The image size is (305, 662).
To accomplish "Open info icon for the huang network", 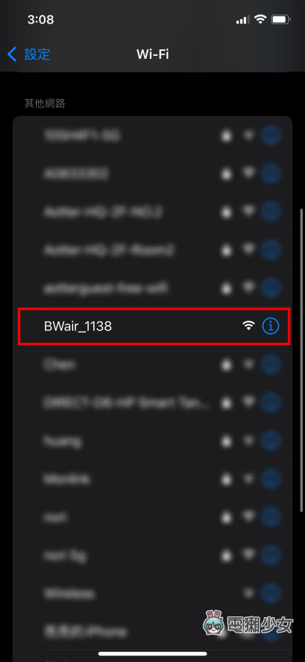I will [x=270, y=441].
